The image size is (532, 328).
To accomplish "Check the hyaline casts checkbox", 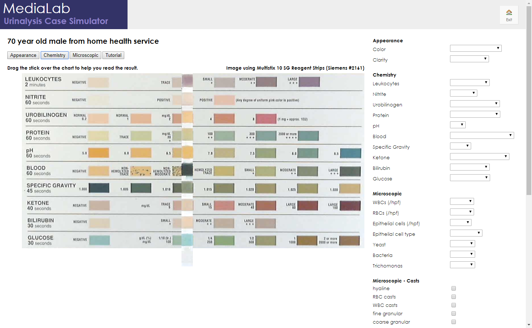I will (x=454, y=288).
